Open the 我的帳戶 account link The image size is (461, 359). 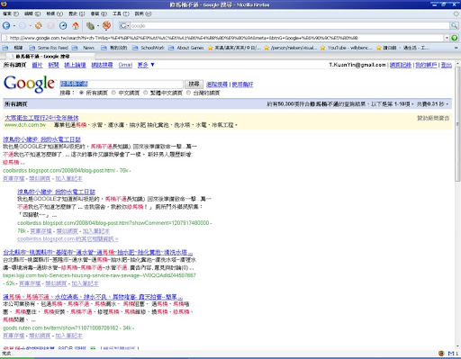click(426, 65)
